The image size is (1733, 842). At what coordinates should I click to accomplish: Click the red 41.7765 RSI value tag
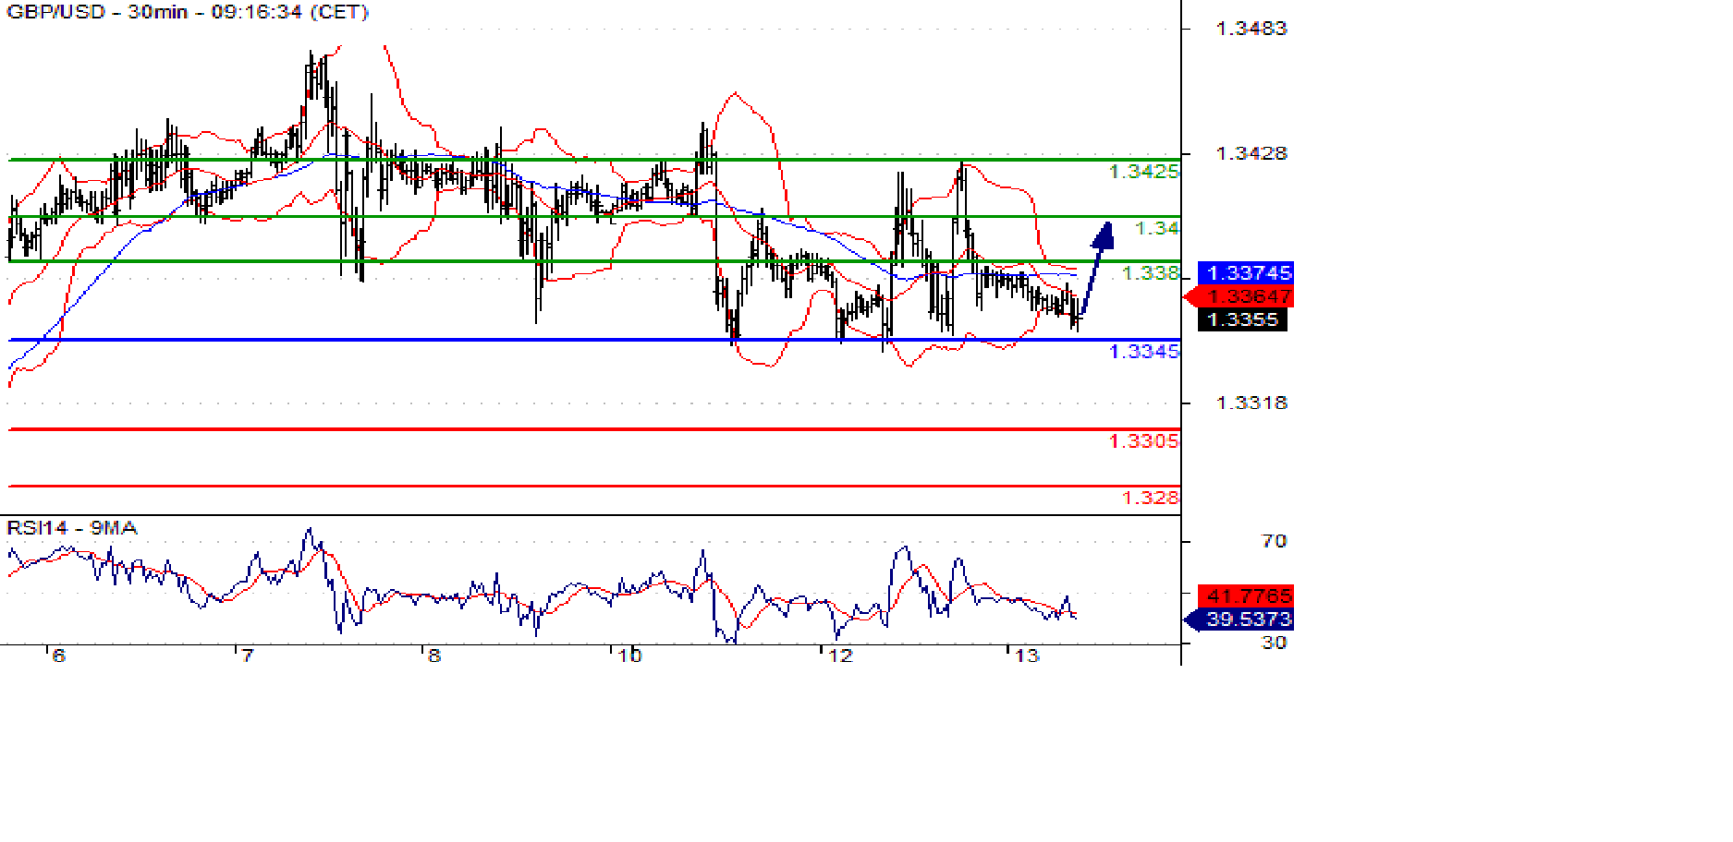coord(1246,595)
